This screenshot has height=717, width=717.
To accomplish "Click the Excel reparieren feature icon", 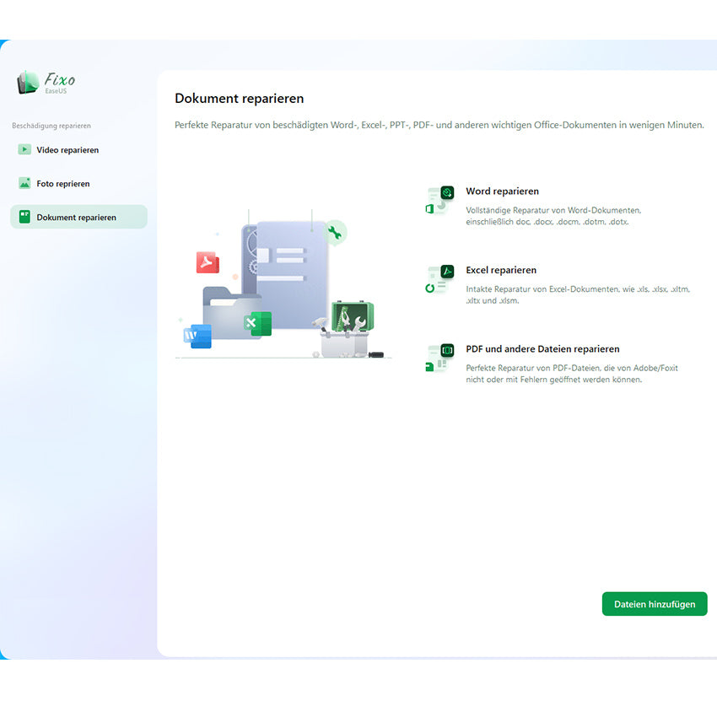I will [x=440, y=279].
